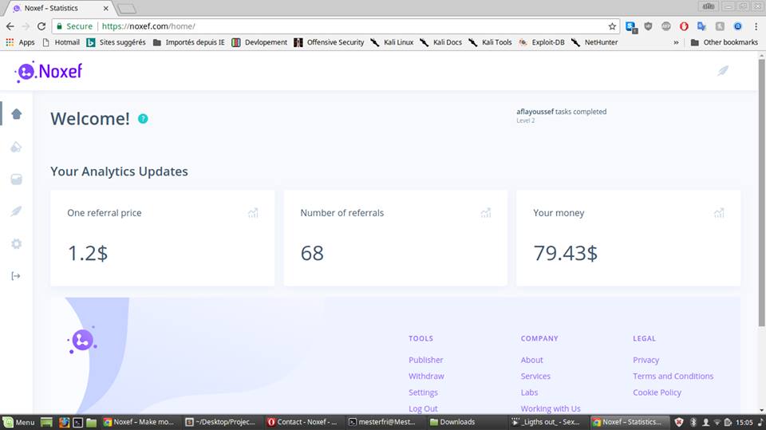
Task: Switch to Noxef - Make mo... taskbar window
Action: 139,422
